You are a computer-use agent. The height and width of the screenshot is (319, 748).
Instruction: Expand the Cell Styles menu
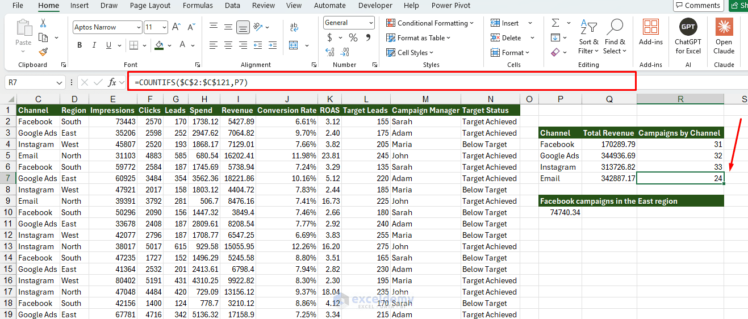pyautogui.click(x=411, y=53)
